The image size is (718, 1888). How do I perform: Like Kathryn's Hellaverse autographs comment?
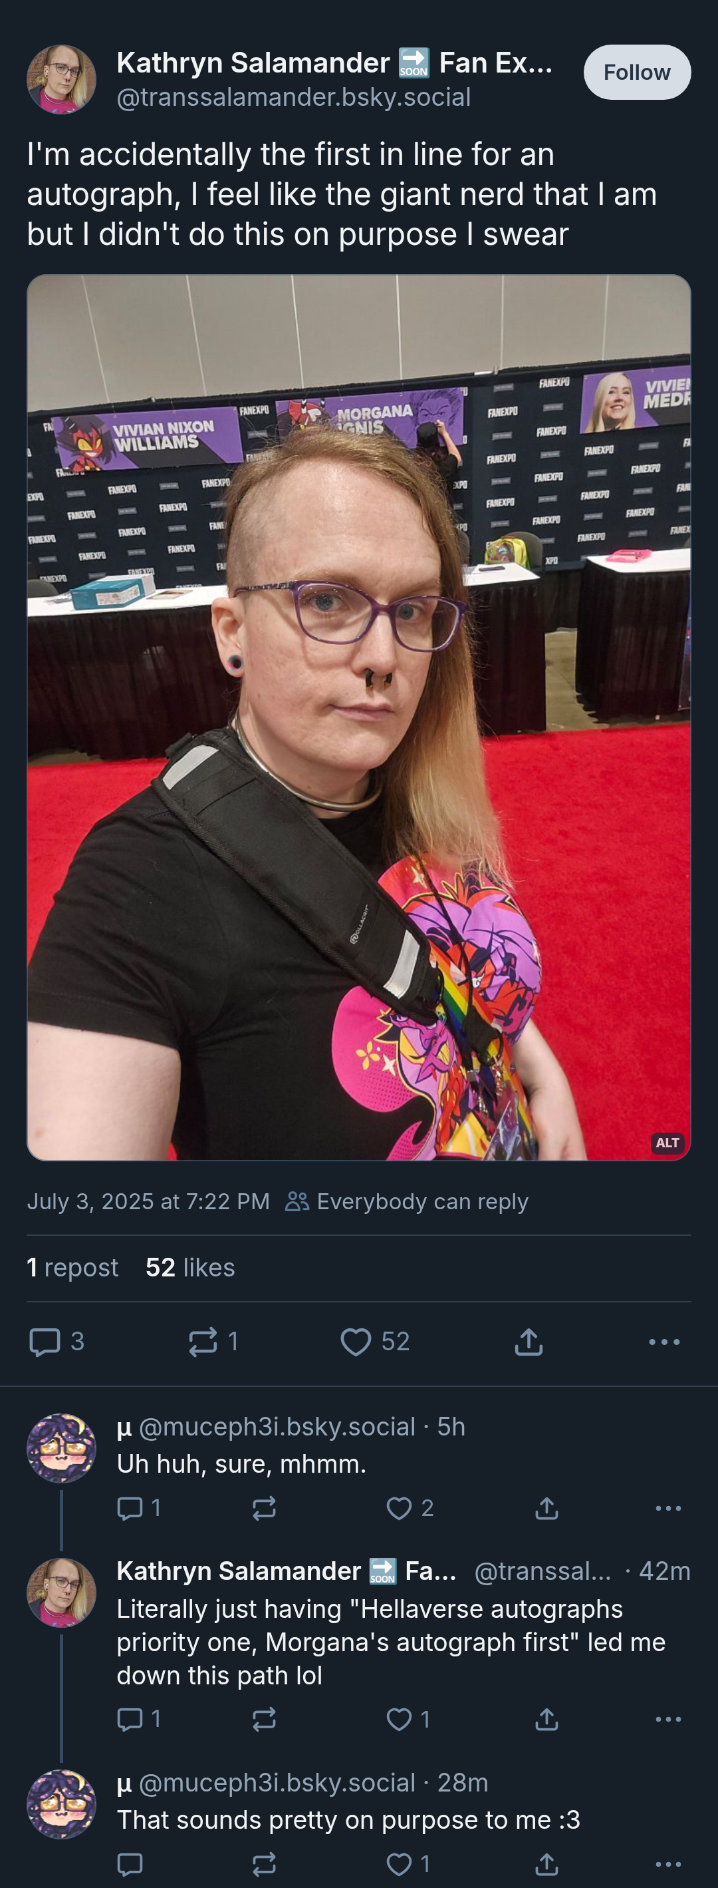click(x=408, y=1720)
